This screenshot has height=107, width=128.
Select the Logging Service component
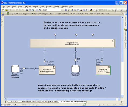pyautogui.click(x=103, y=70)
